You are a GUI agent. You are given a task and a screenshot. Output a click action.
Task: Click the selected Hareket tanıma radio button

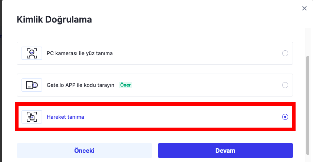(x=285, y=117)
